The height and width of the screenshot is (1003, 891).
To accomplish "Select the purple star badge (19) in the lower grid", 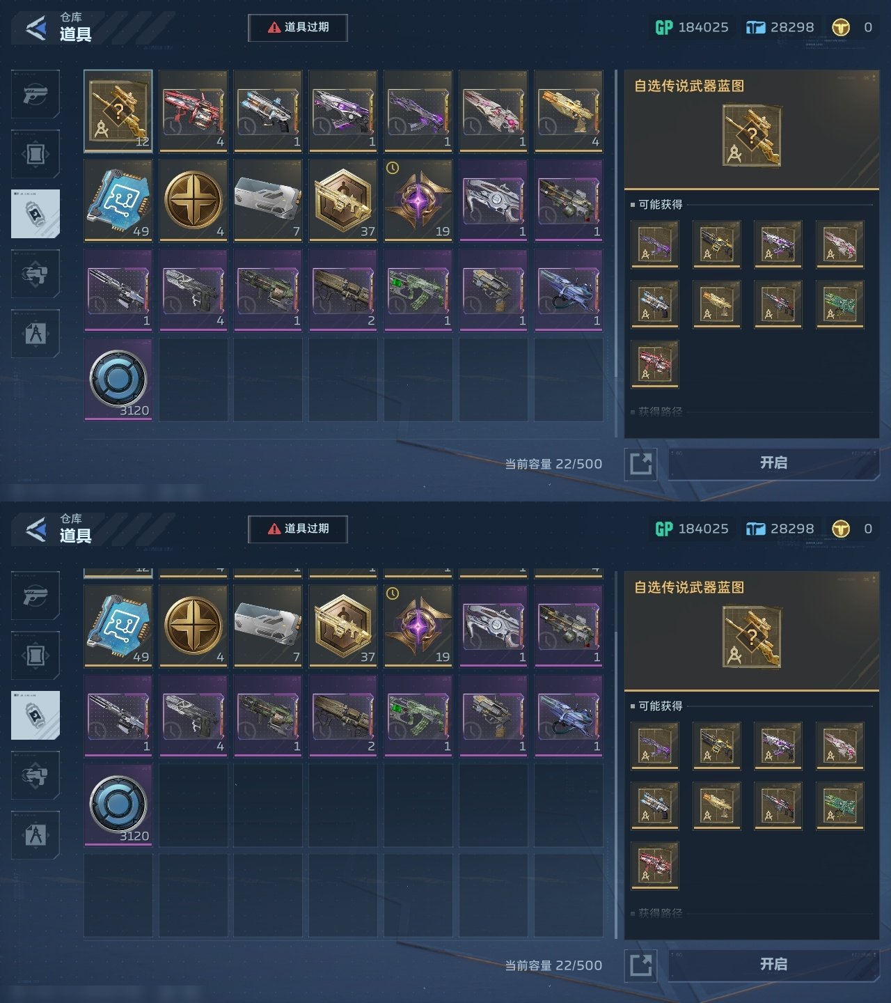I will click(x=418, y=626).
